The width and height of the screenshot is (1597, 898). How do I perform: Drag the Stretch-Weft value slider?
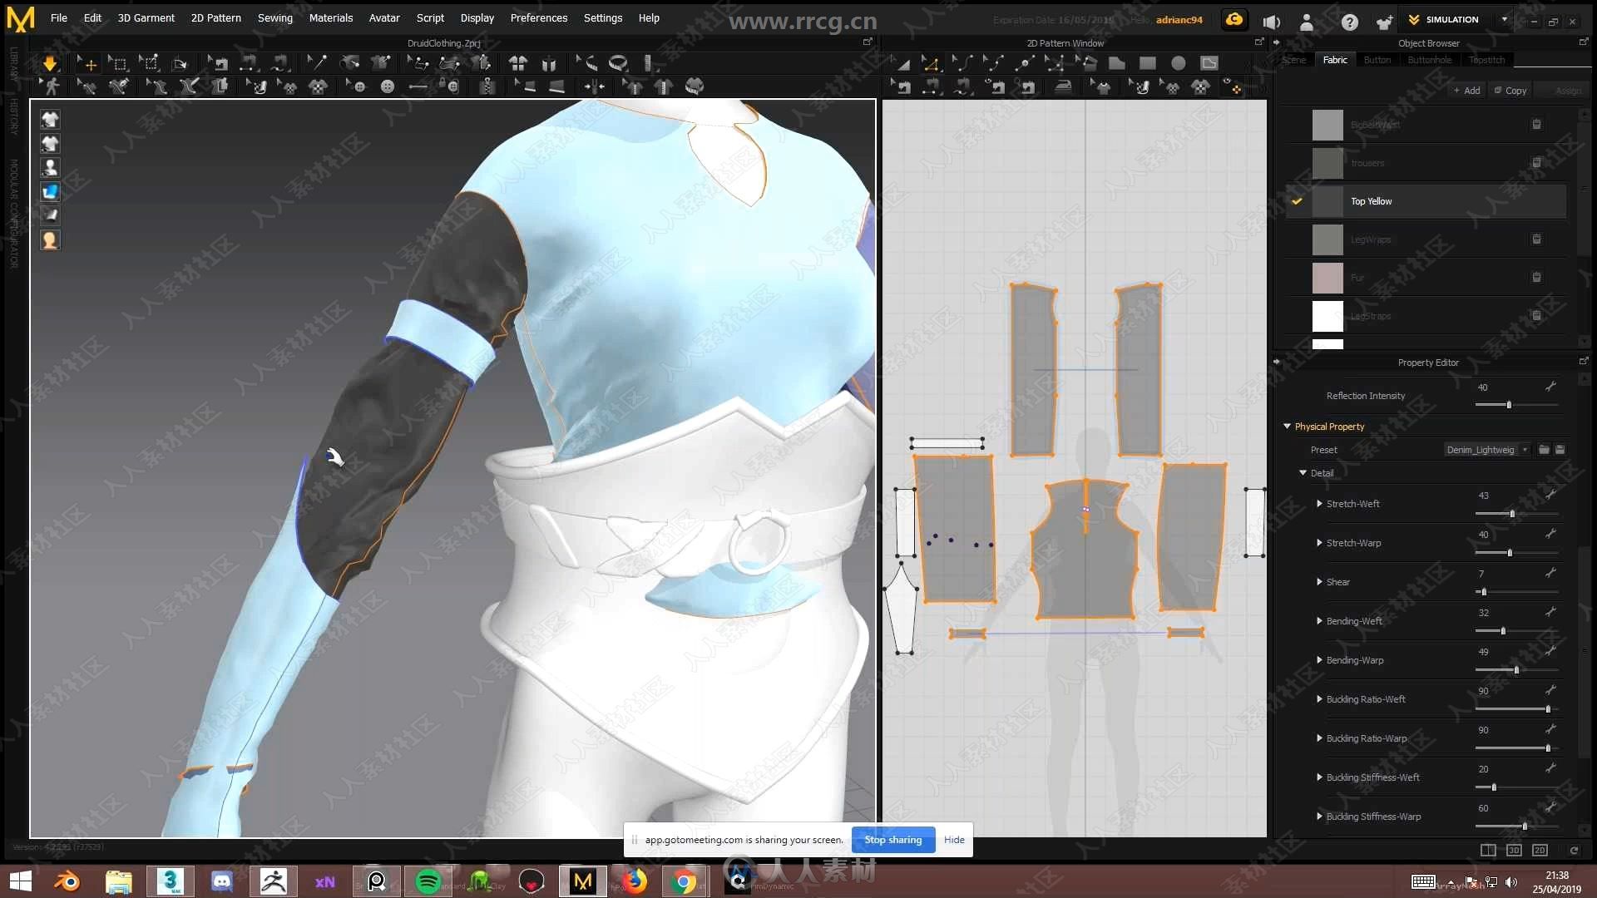1511,512
